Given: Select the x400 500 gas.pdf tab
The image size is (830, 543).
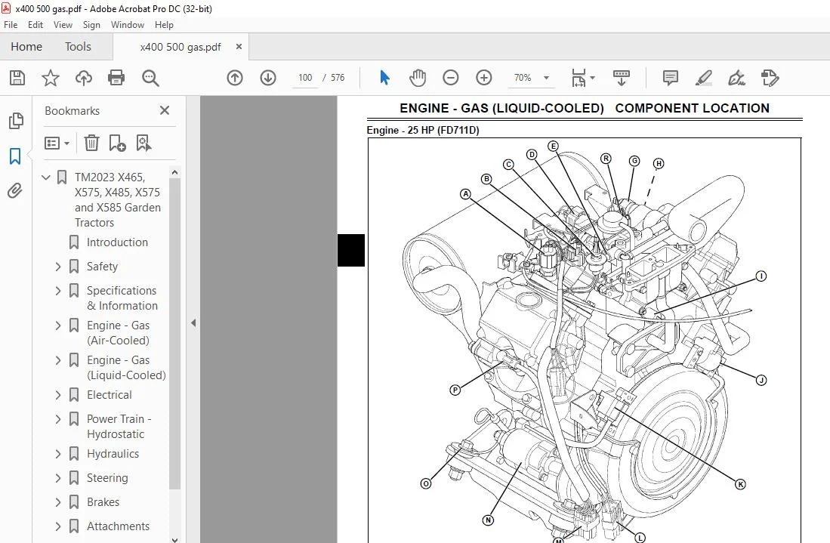Looking at the screenshot, I should 181,47.
